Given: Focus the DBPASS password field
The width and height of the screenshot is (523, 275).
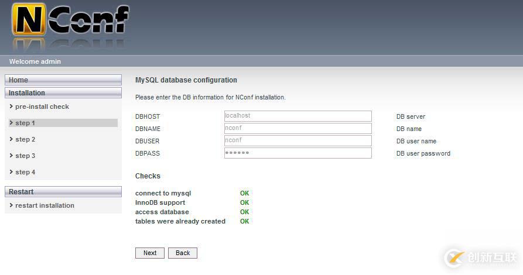Looking at the screenshot, I should point(298,153).
